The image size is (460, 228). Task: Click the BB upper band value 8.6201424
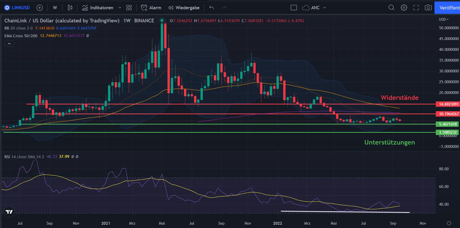[x=66, y=28]
